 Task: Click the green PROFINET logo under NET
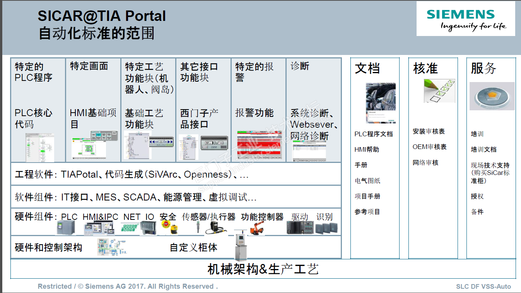coord(131,228)
